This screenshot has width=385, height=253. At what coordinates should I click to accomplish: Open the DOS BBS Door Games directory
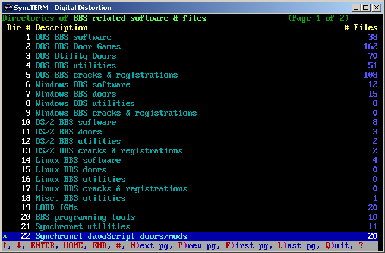tap(78, 47)
